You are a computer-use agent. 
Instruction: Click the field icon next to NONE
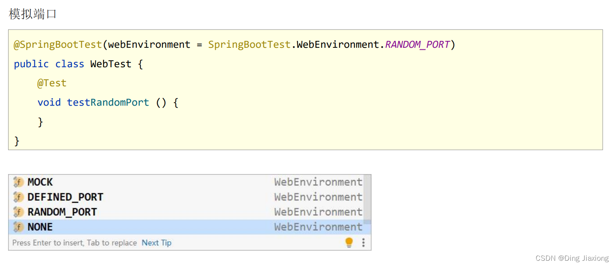(18, 227)
